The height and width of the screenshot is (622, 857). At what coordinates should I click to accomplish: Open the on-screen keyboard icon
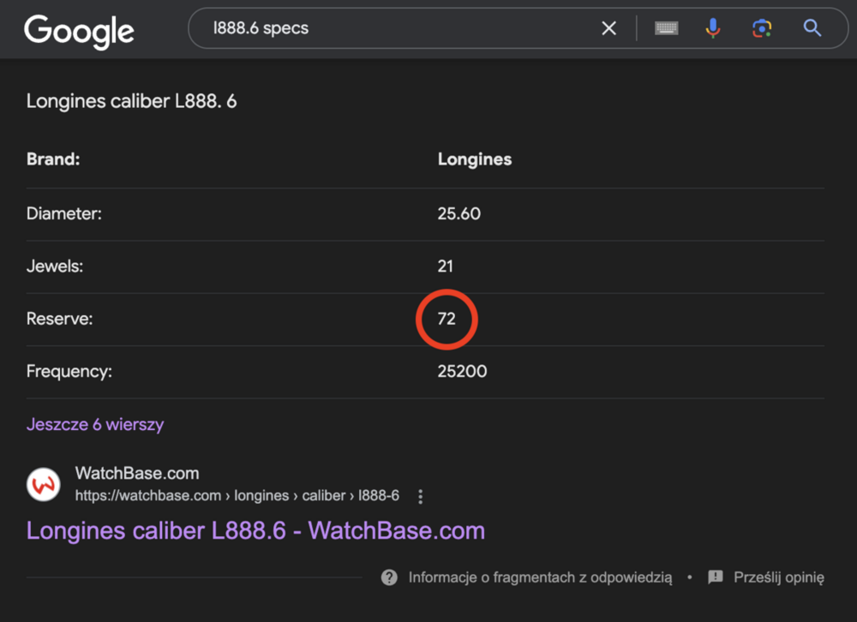click(666, 27)
